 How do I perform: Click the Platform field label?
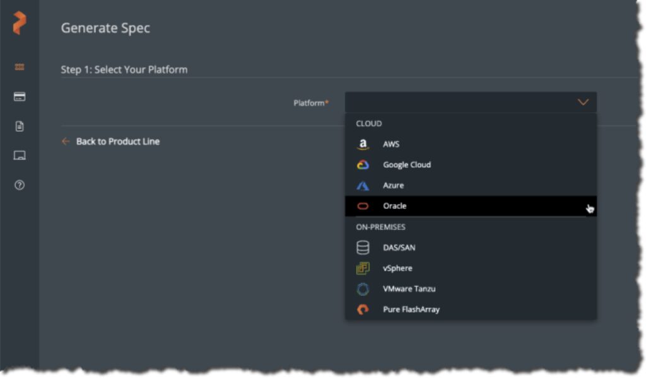(310, 103)
